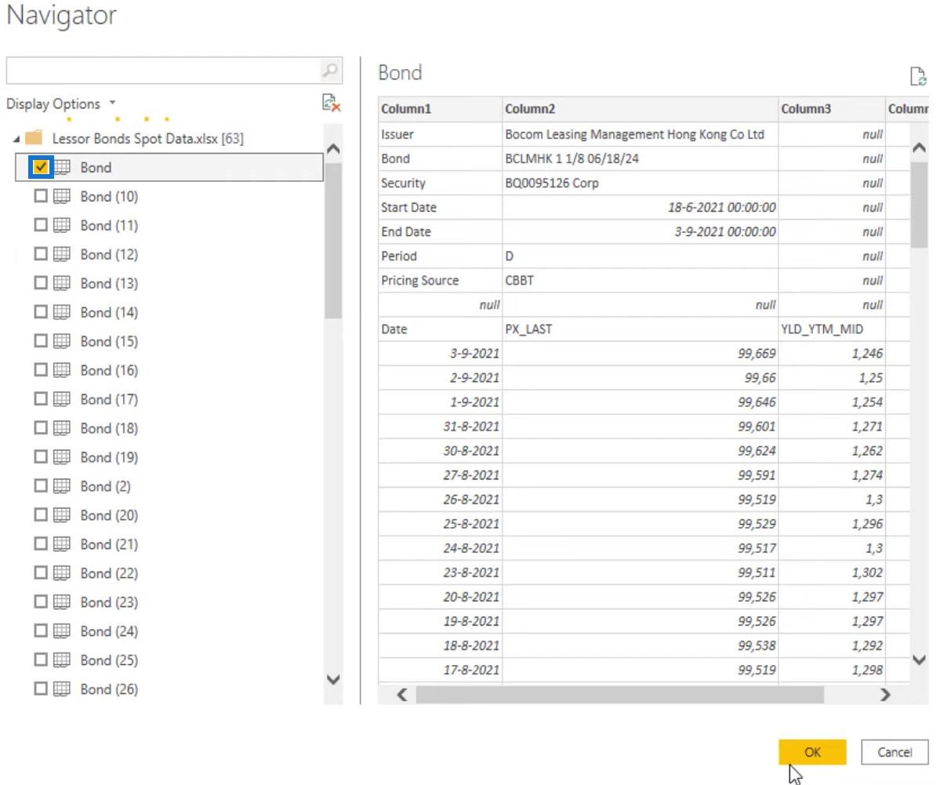
Task: Click the search magnifier icon in the Navigator
Action: (x=329, y=71)
